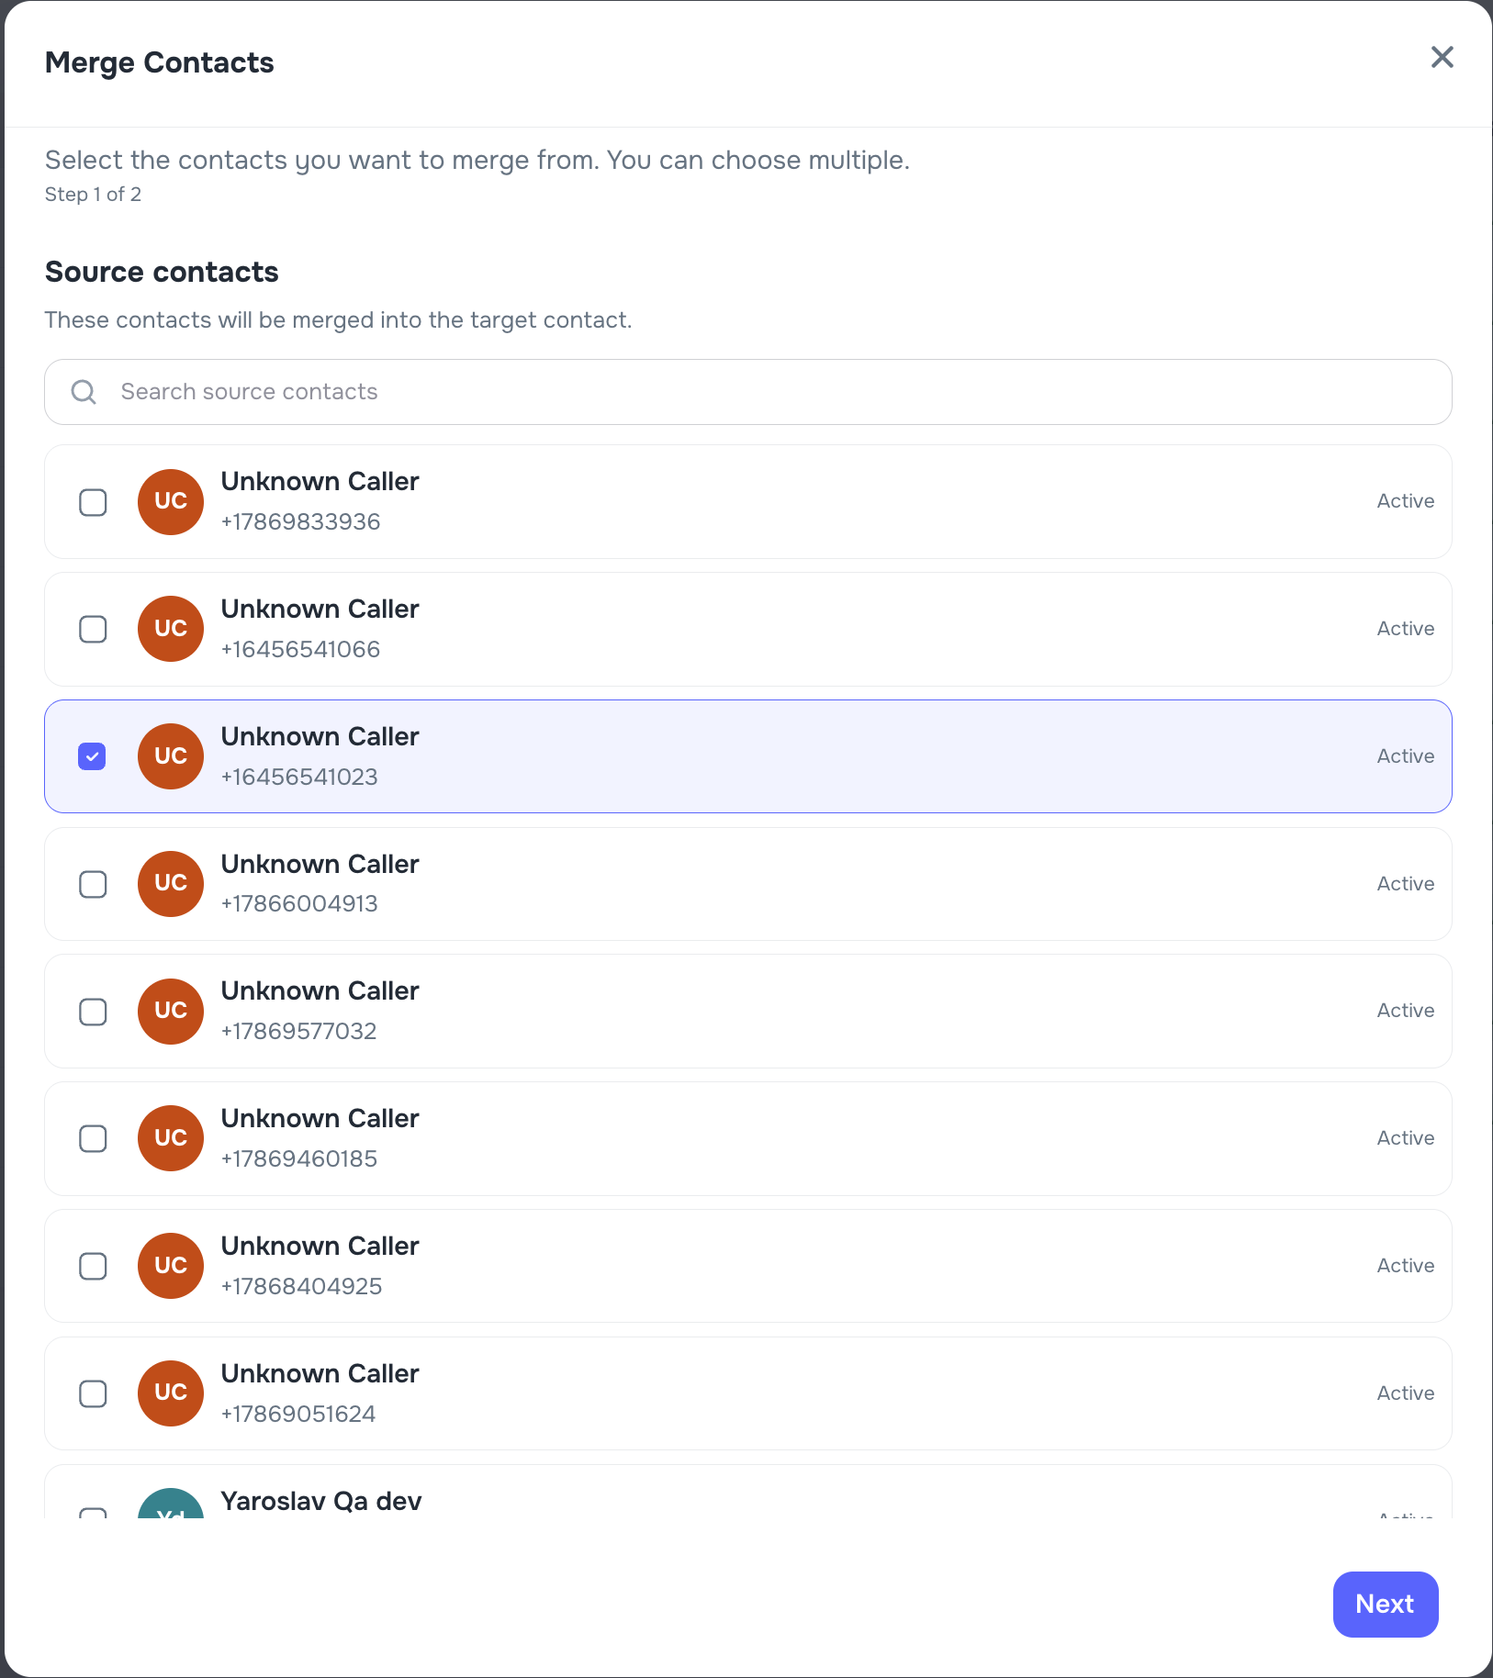1493x1678 pixels.
Task: Tick the checkbox for +17866004913
Action: [93, 884]
